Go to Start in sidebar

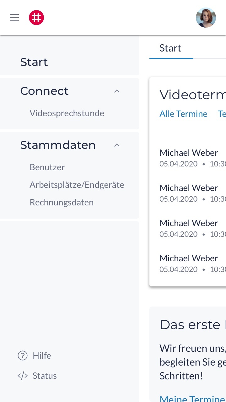click(x=34, y=62)
